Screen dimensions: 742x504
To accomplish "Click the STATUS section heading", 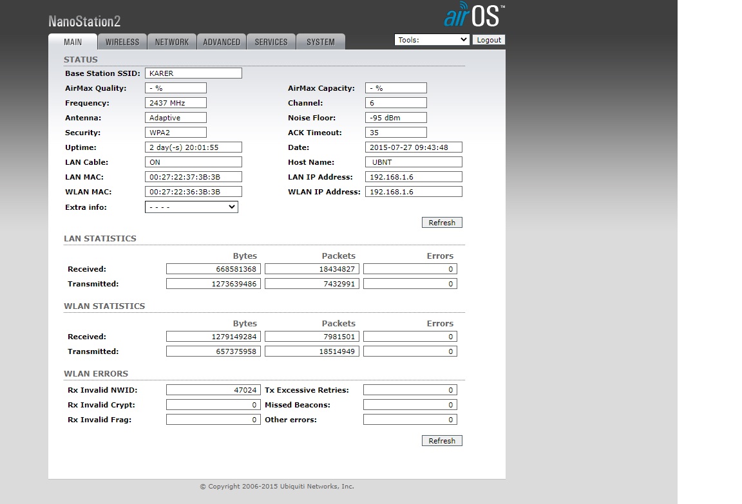I will click(81, 60).
